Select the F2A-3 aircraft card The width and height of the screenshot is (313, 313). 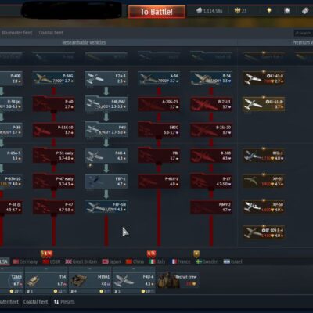(106, 78)
